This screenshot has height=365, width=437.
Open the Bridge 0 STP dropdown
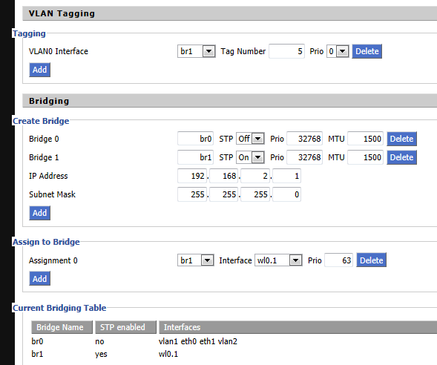coord(250,139)
